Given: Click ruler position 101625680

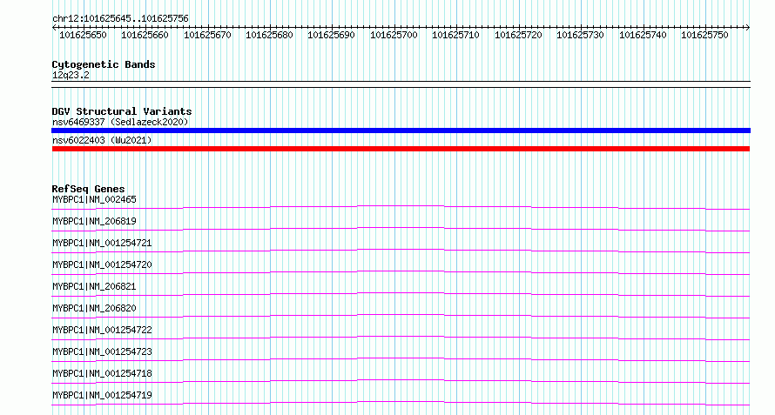Looking at the screenshot, I should click(269, 35).
